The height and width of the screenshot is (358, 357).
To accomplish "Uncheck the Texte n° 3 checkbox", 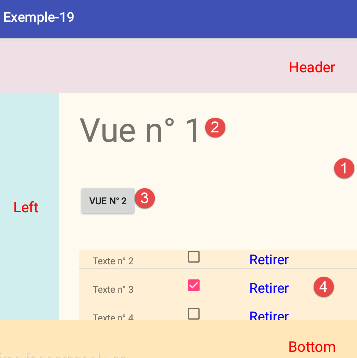I will (x=194, y=285).
